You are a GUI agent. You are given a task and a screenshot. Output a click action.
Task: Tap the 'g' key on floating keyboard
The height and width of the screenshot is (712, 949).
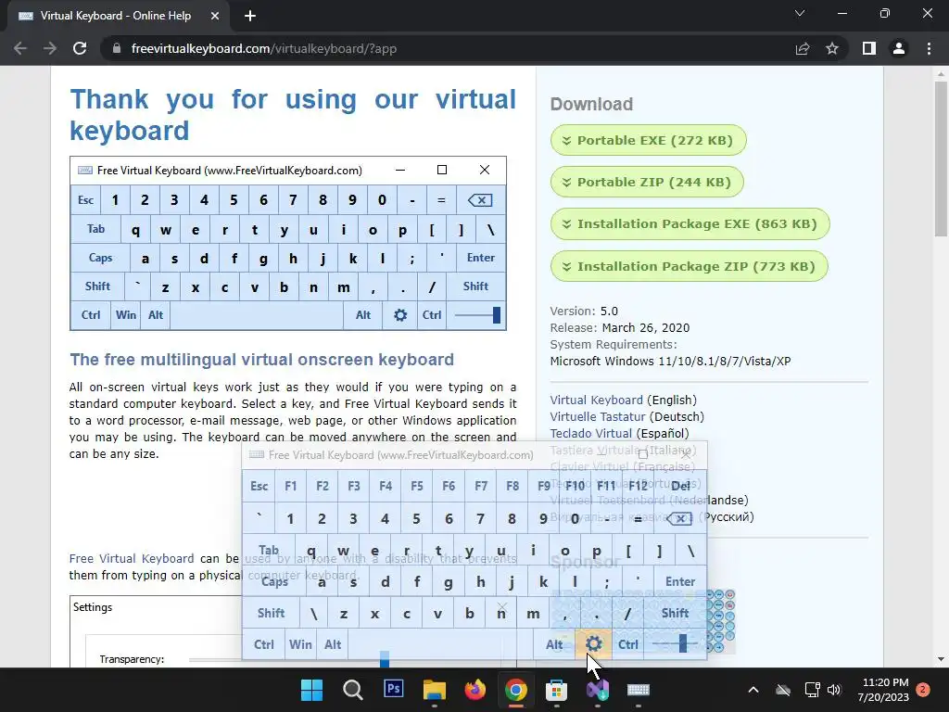point(448,582)
